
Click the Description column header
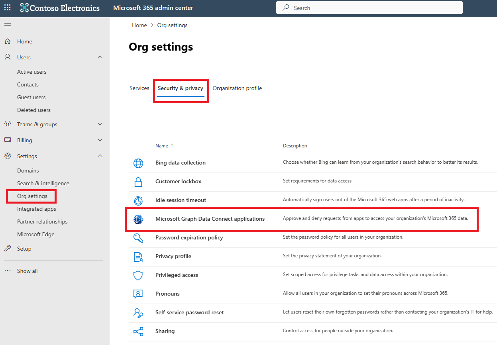tap(295, 146)
